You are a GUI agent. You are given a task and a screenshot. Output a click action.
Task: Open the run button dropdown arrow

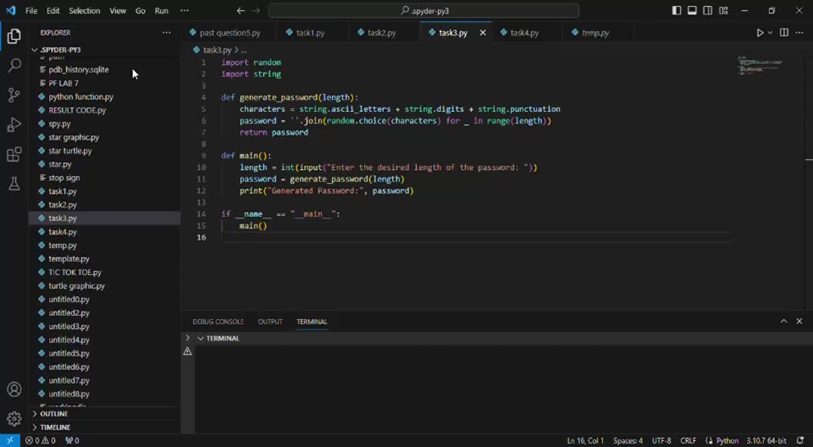770,33
